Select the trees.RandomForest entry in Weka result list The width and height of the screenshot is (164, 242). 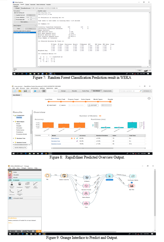point(25,33)
